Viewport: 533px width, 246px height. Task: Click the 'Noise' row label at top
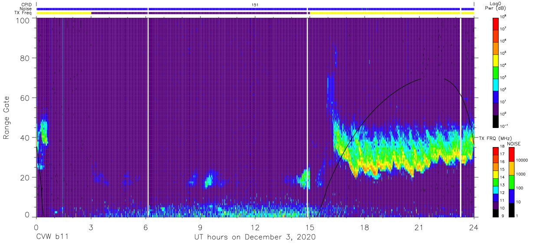click(x=26, y=9)
